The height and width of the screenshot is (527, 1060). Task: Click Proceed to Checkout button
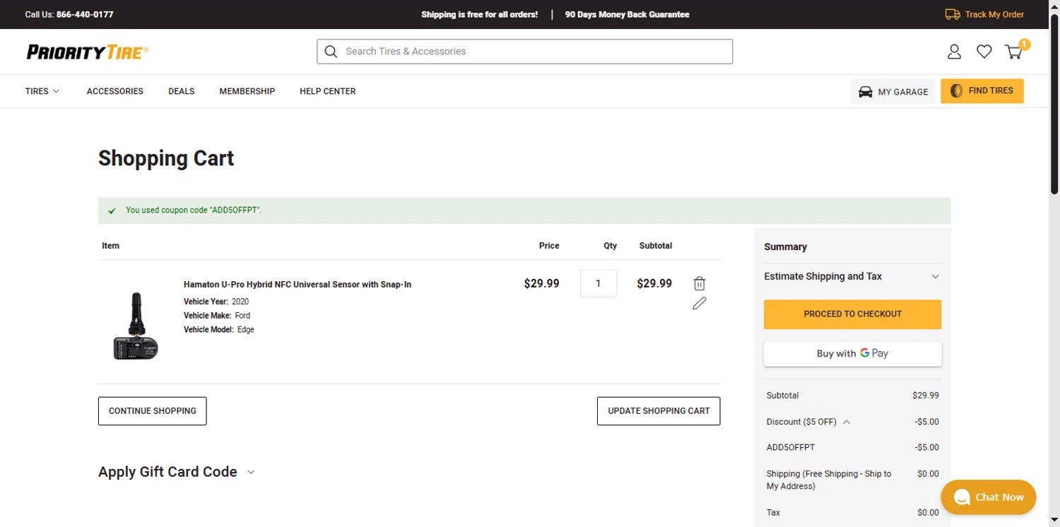[x=852, y=314]
